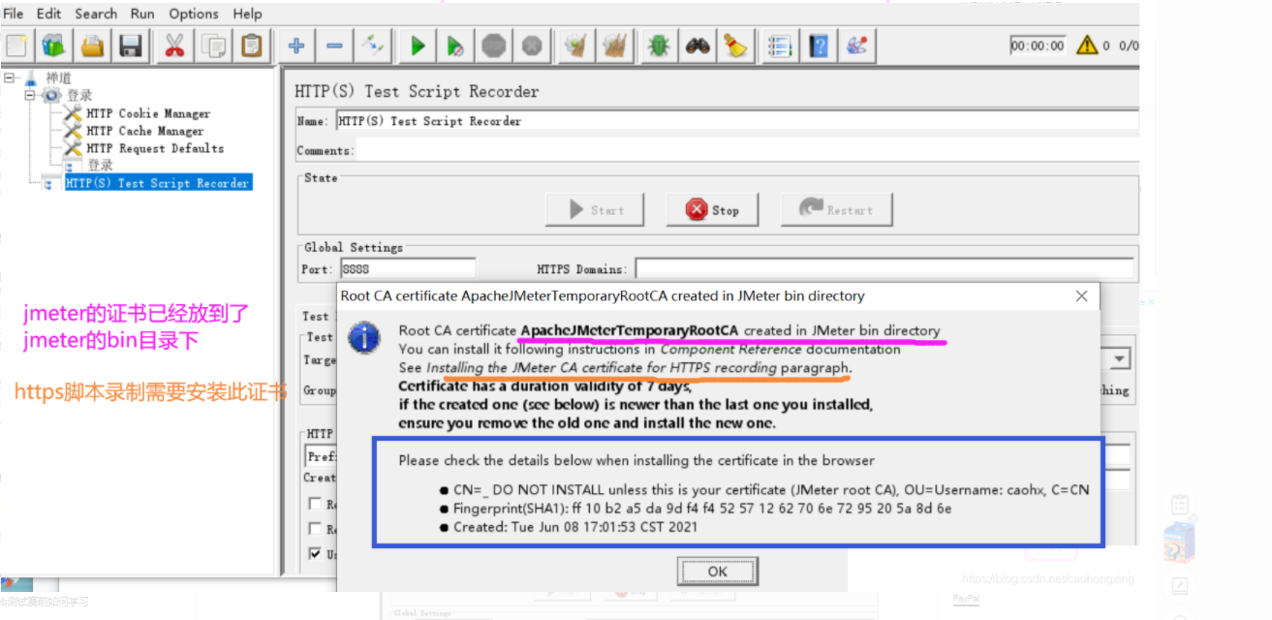Open the green bug log icon

coord(660,46)
